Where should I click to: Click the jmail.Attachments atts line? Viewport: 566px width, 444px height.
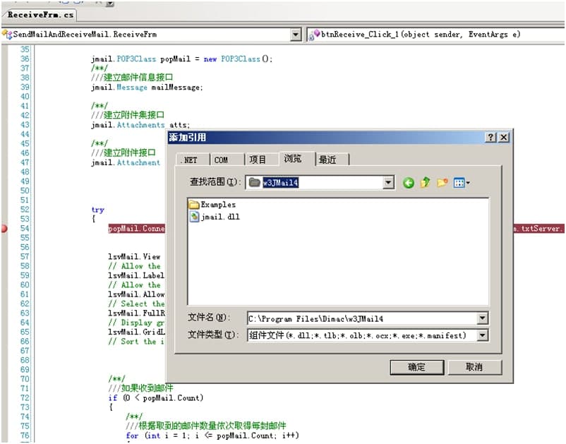140,125
